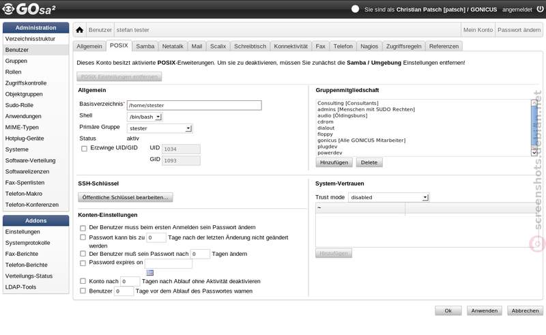Toggle 'Der Benutzer muß sein Passwort nach' checkbox

(83, 254)
